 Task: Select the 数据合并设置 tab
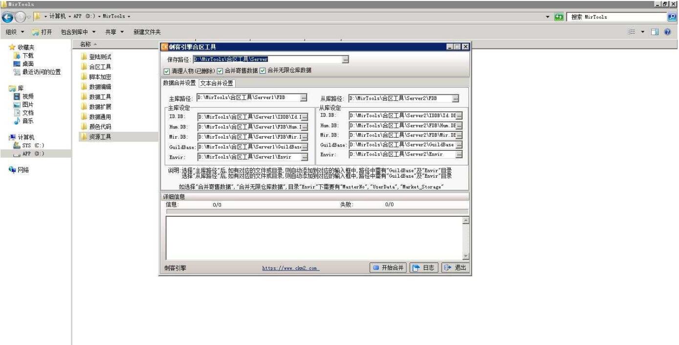179,83
